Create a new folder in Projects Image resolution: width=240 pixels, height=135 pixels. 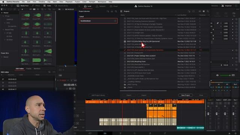point(189,11)
